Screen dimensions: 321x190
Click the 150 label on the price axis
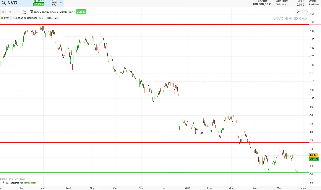click(312, 14)
